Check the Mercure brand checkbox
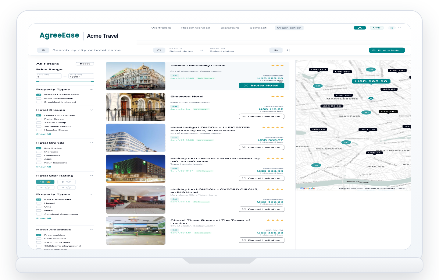The image size is (439, 280). [39, 152]
